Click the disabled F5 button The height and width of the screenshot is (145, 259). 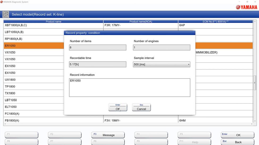coord(194,135)
